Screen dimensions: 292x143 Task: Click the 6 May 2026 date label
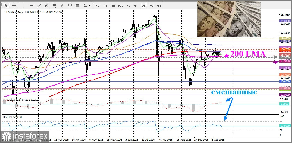click(96, 139)
